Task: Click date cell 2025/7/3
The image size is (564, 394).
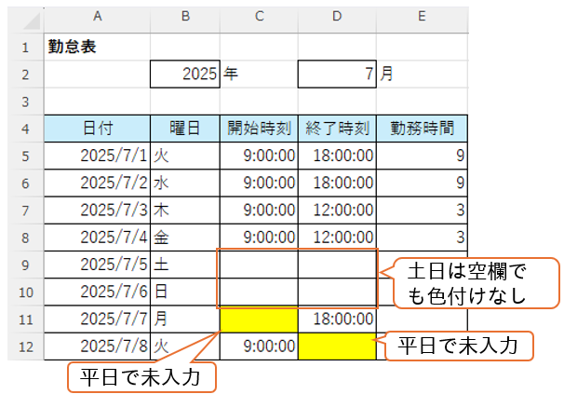Action: (x=97, y=211)
